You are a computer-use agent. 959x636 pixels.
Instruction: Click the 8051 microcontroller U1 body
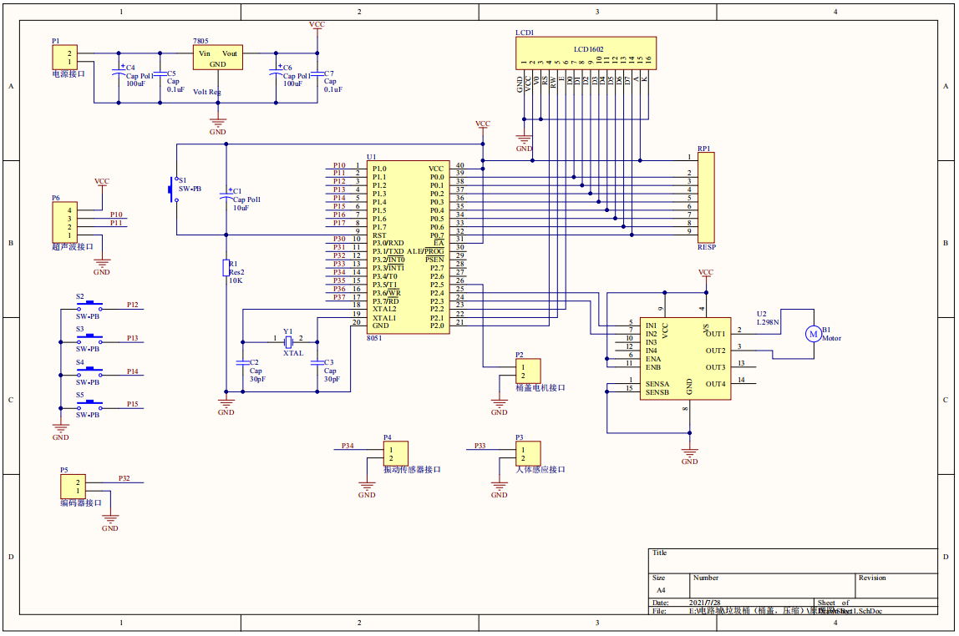point(408,247)
